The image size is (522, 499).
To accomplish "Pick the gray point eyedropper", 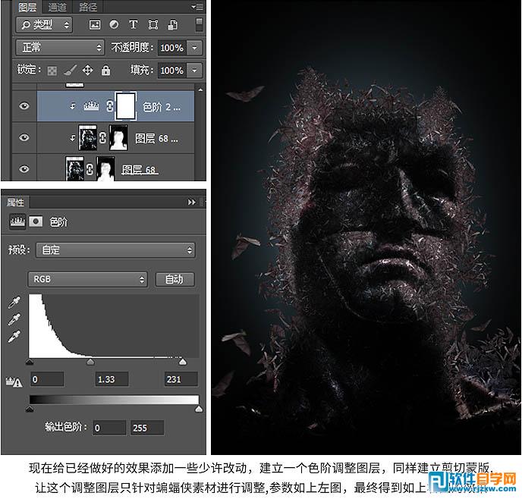I will pos(14,319).
